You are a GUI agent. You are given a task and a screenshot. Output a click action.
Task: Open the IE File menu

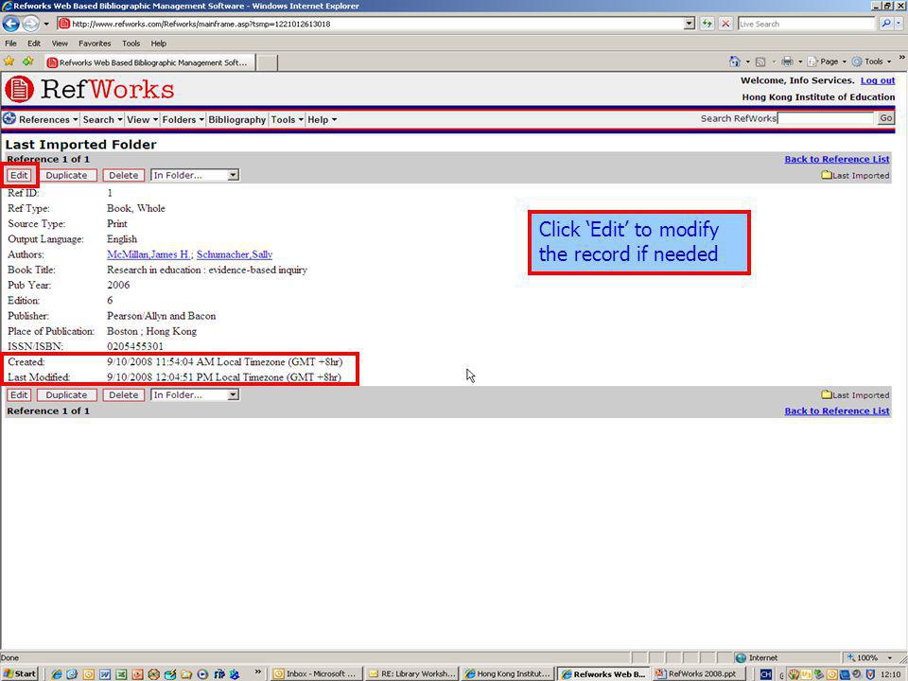10,44
